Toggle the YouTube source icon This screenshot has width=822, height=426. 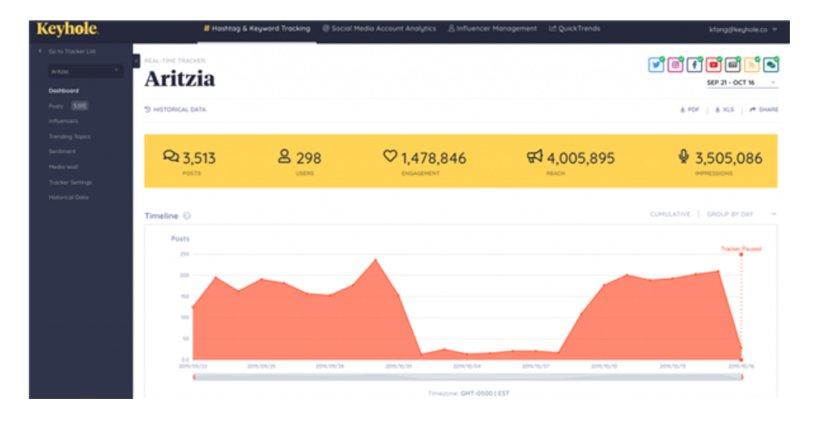[x=714, y=64]
